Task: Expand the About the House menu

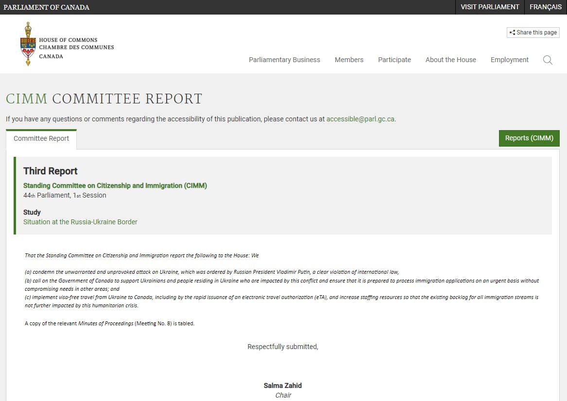Action: point(450,60)
